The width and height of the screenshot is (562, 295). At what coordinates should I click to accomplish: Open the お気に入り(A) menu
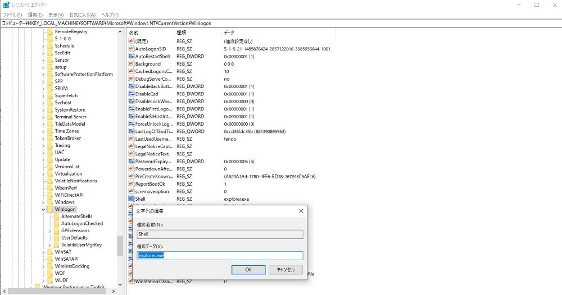(x=82, y=15)
